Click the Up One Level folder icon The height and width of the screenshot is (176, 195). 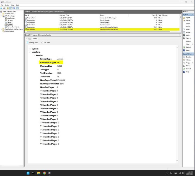(8, 8)
